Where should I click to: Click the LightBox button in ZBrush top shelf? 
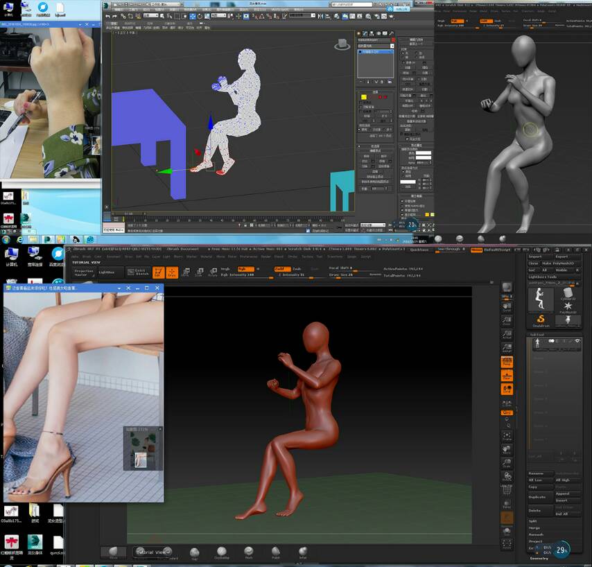tap(111, 272)
